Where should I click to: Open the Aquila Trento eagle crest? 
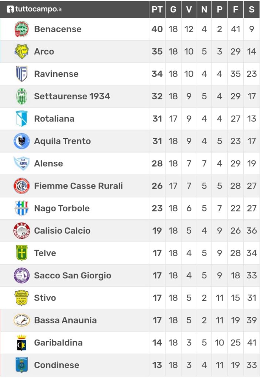[x=21, y=141]
